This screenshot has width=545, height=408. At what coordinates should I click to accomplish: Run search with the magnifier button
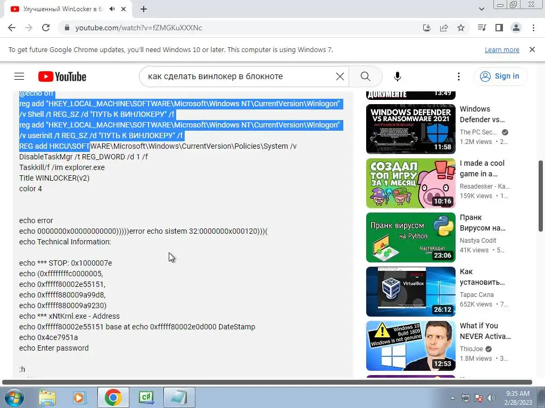(x=365, y=76)
